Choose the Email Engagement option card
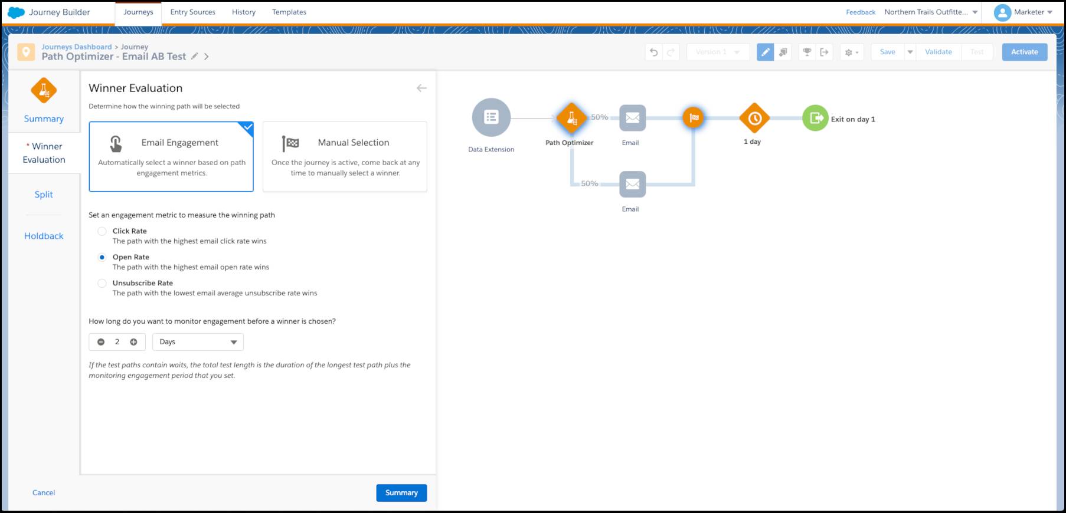 click(x=171, y=157)
